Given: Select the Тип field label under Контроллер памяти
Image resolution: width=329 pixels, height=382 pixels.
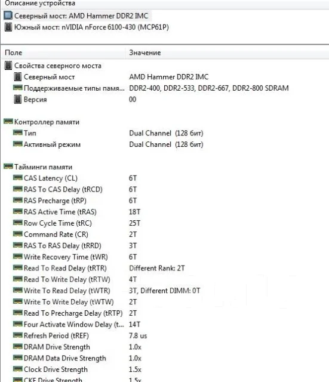Looking at the screenshot, I should tap(30, 133).
